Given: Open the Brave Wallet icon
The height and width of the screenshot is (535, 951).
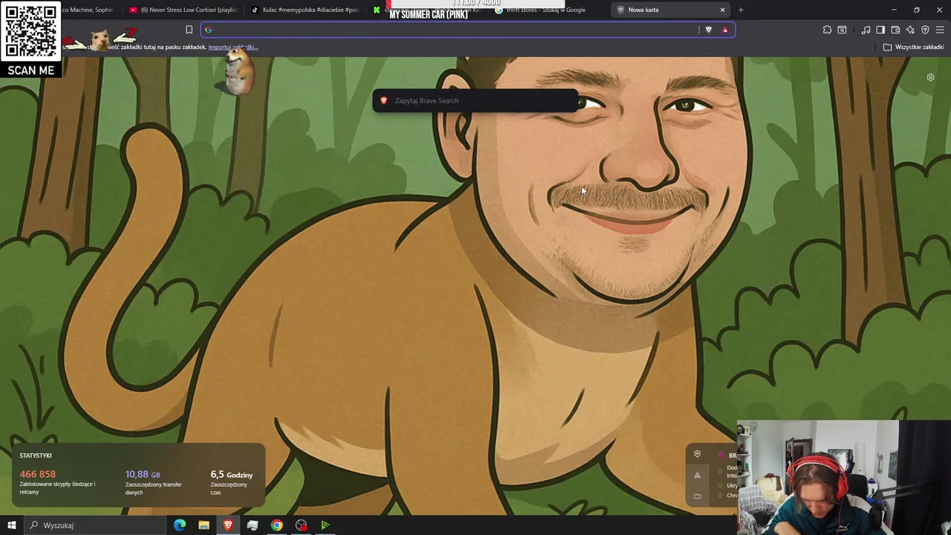Looking at the screenshot, I should pyautogui.click(x=895, y=30).
